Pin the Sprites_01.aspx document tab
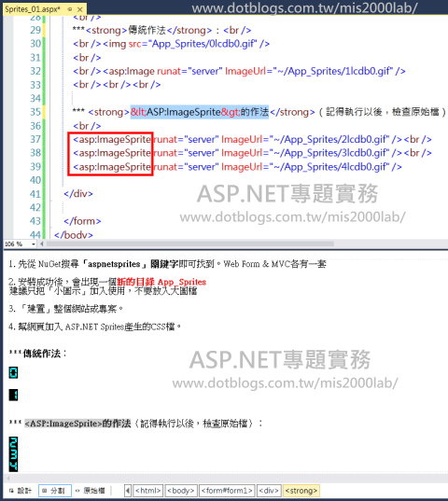Image resolution: width=448 pixels, height=501 pixels. (x=70, y=9)
